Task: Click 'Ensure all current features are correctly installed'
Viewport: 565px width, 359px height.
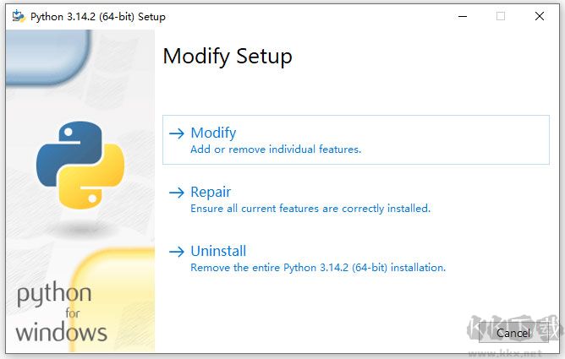Action: [x=310, y=209]
